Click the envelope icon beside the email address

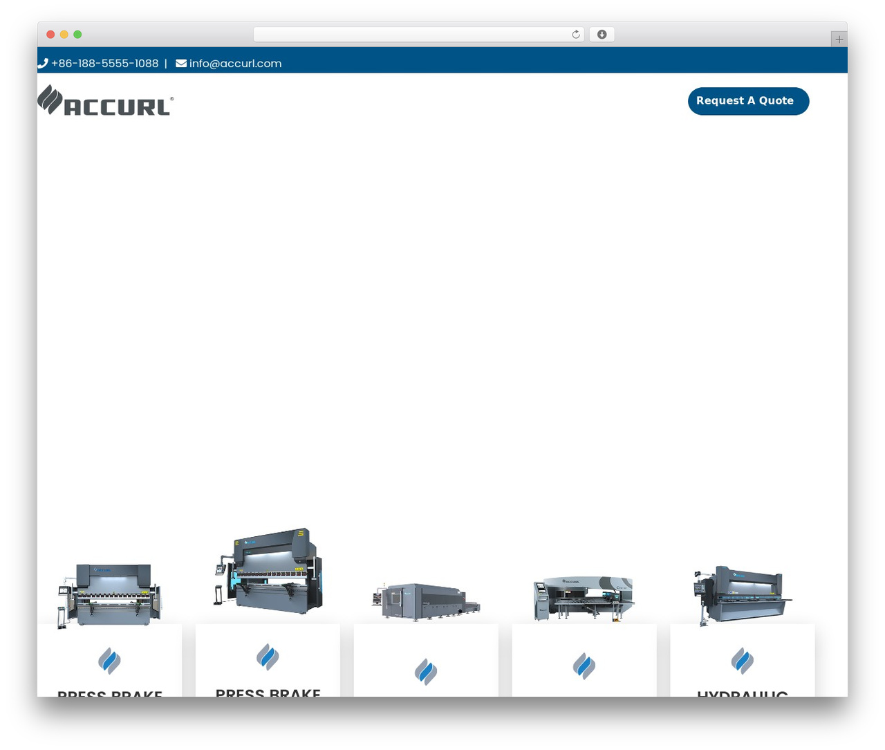click(181, 63)
